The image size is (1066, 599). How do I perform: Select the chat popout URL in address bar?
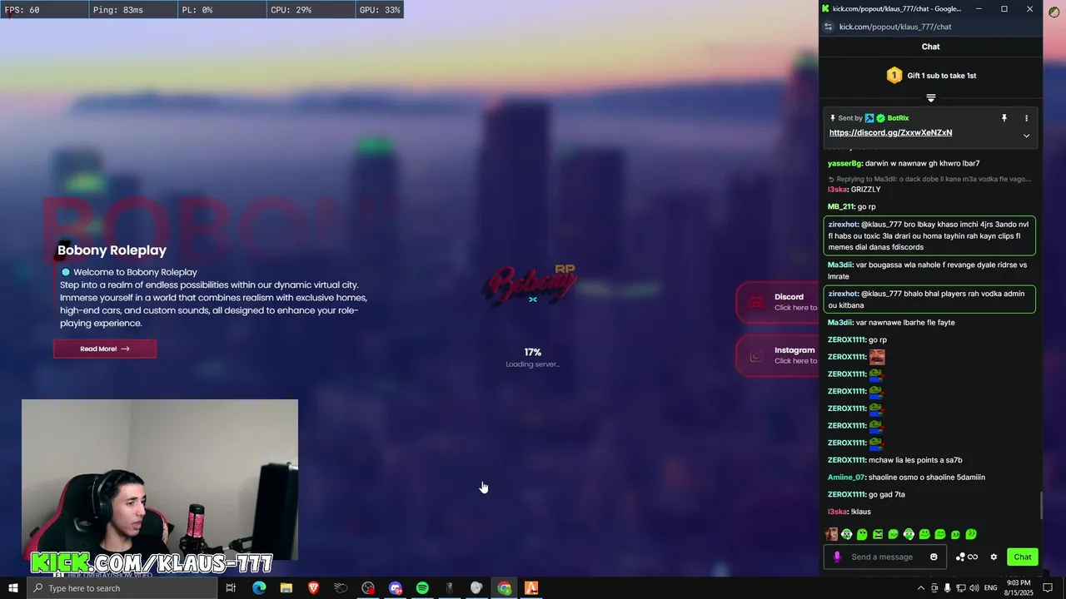point(895,27)
